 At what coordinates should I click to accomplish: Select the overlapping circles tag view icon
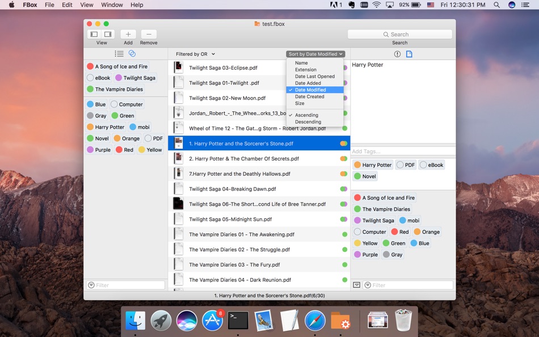coord(132,53)
